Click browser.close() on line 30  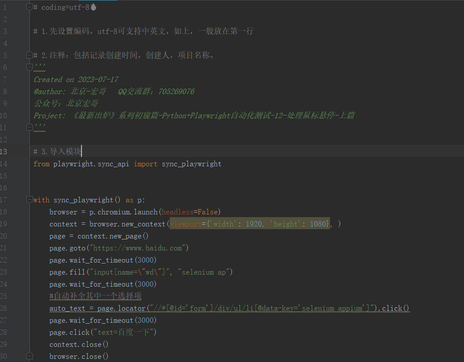tap(78, 356)
